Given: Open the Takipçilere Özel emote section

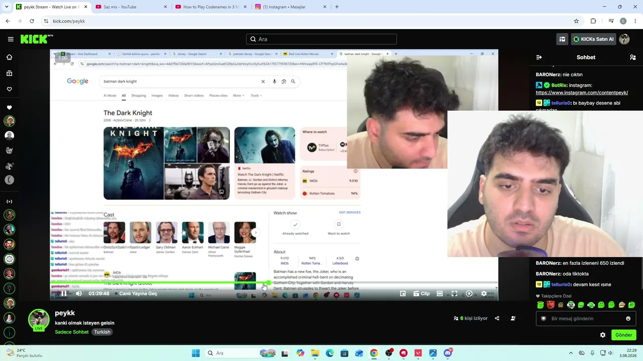Looking at the screenshot, I should tap(554, 296).
